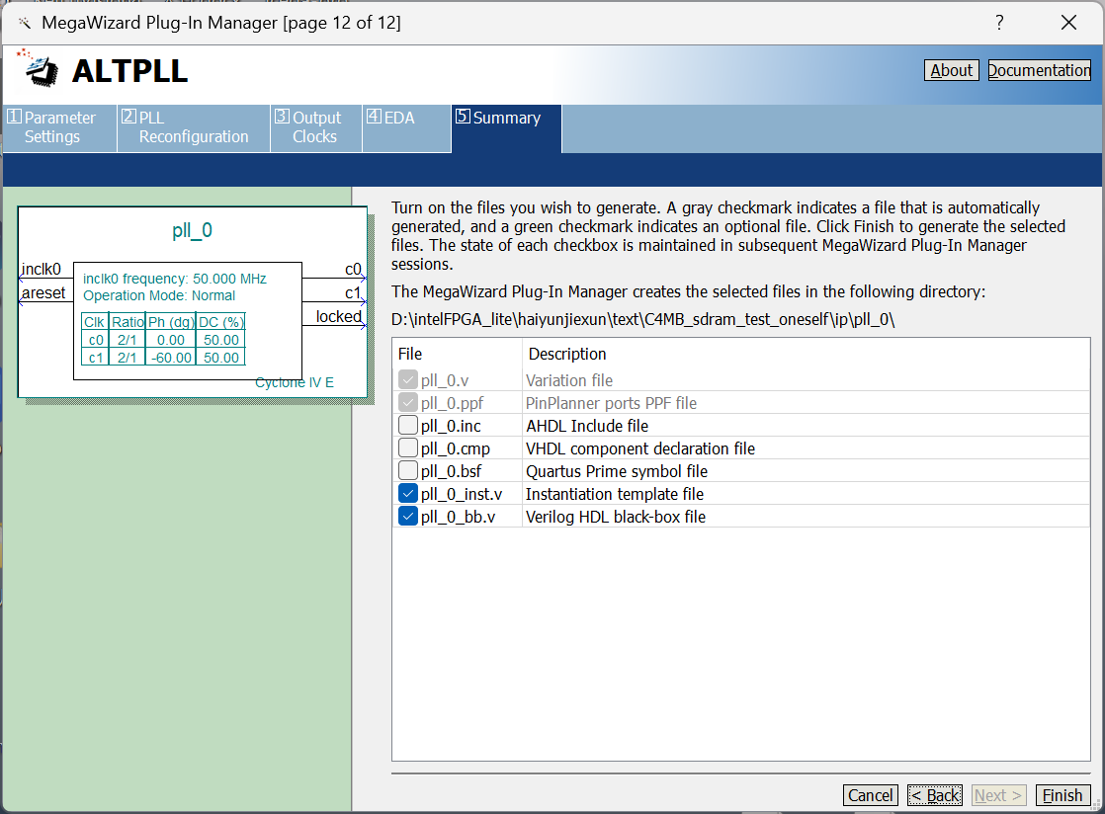Viewport: 1105px width, 814px height.
Task: Switch to the Parameter Settings tab
Action: coord(59,127)
